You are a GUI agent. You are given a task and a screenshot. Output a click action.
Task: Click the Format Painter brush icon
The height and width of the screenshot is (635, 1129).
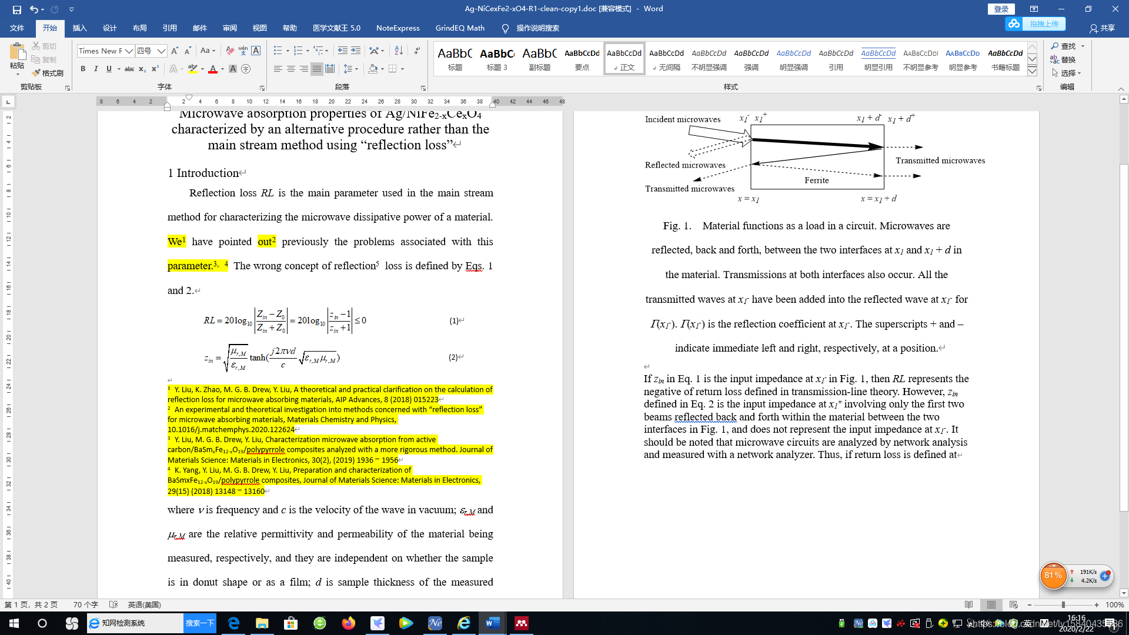coord(36,73)
